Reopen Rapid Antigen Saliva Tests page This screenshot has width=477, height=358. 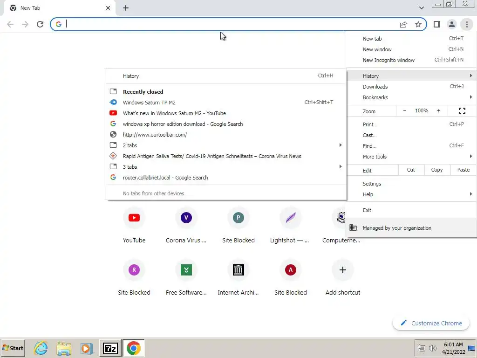(x=226, y=156)
